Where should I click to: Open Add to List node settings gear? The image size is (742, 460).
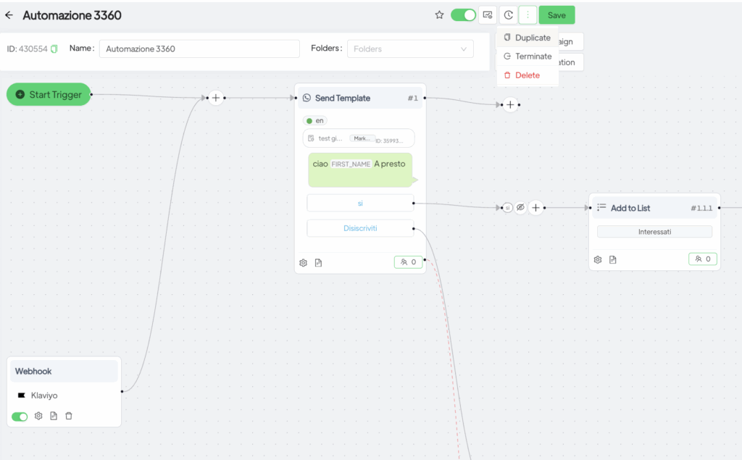click(598, 259)
